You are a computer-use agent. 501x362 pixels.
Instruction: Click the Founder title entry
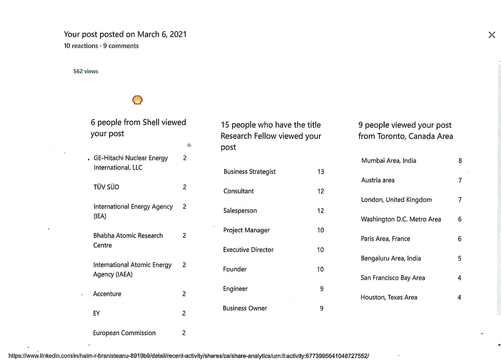click(235, 269)
